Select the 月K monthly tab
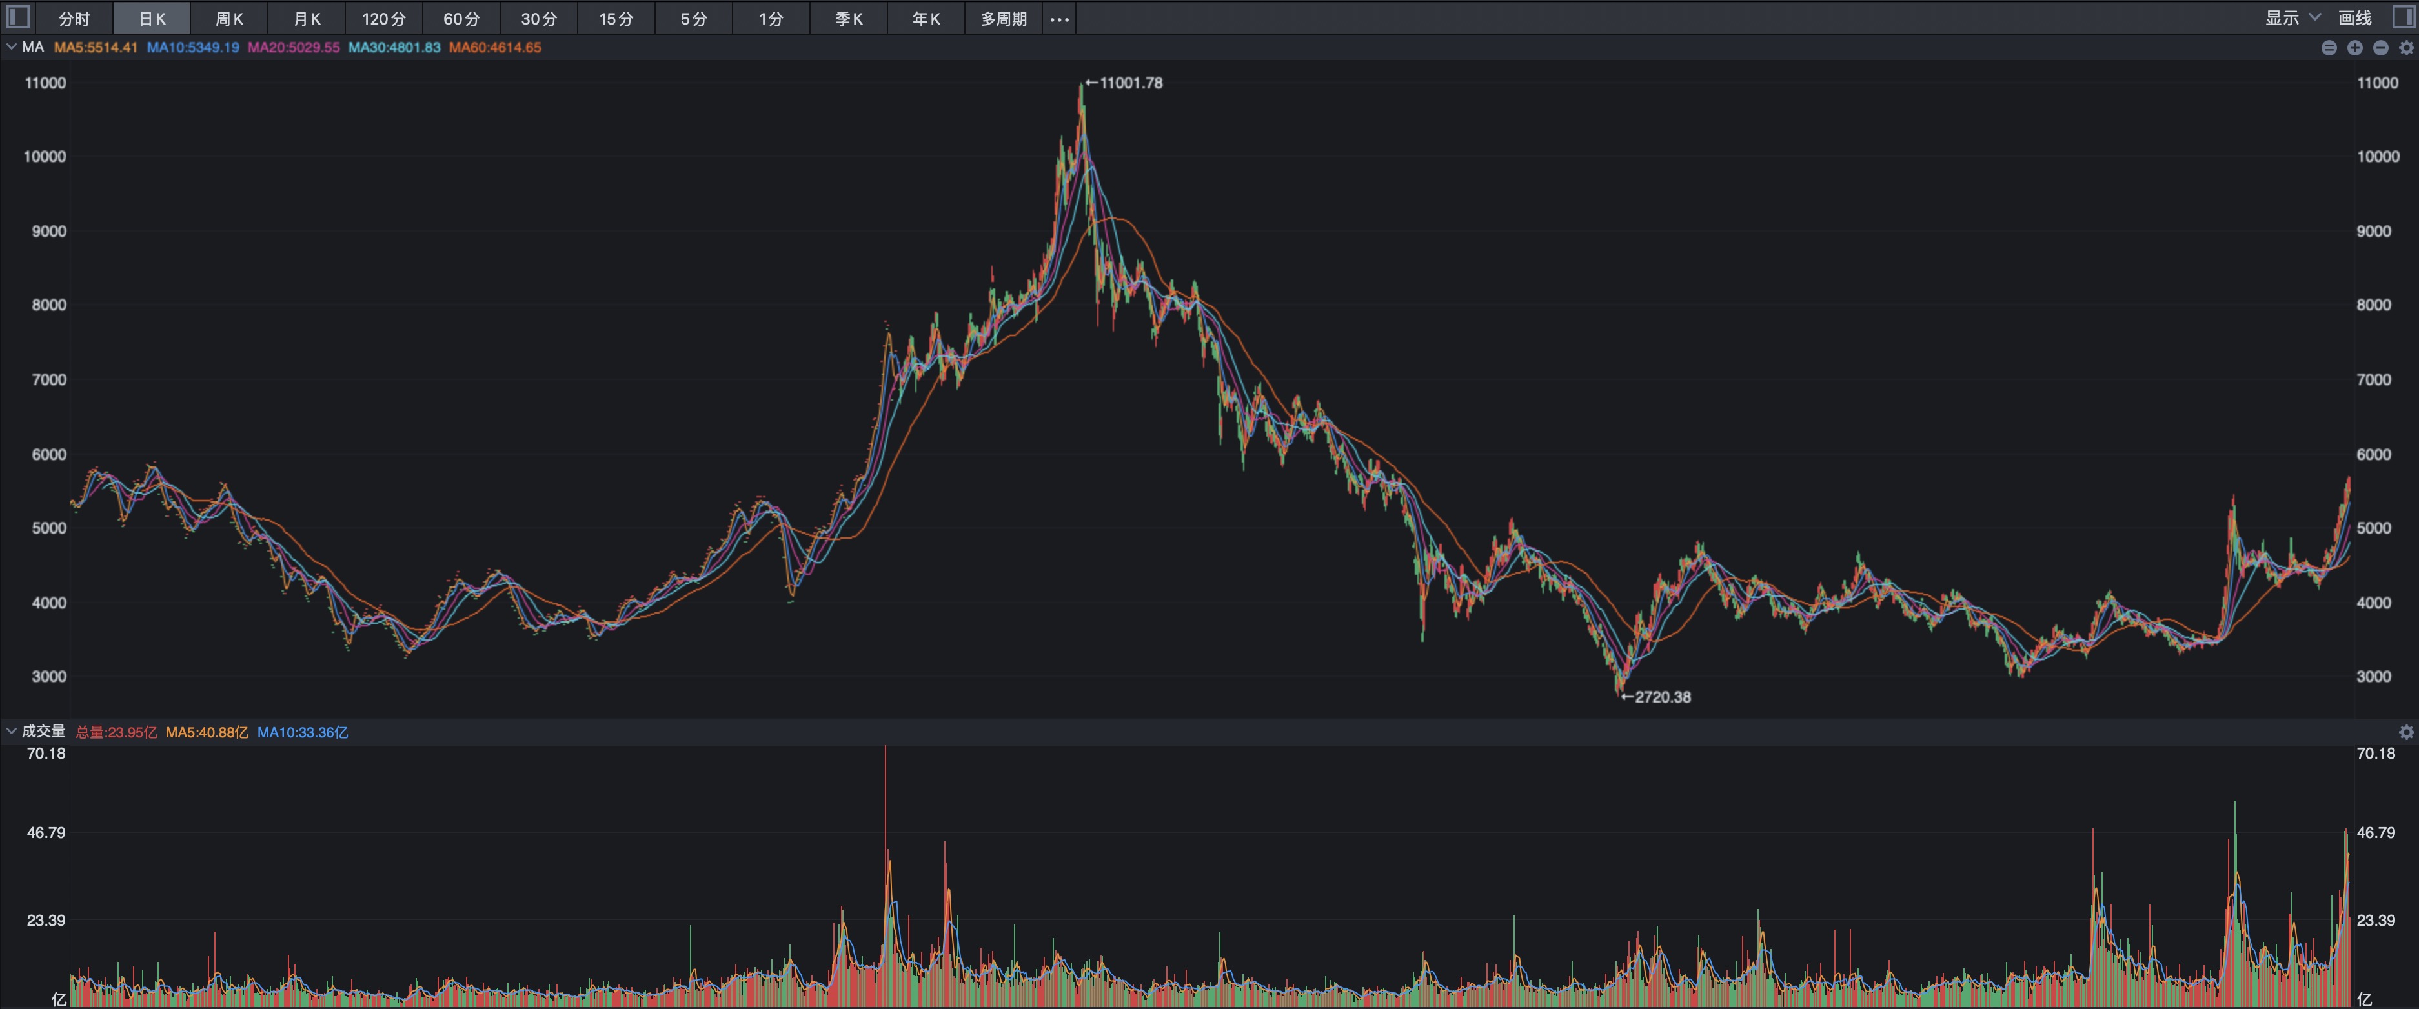The width and height of the screenshot is (2419, 1009). tap(307, 19)
